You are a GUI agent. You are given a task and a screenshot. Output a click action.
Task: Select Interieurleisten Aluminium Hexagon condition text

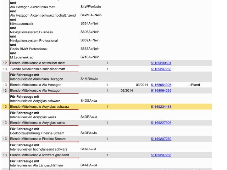pyautogui.click(x=36, y=79)
